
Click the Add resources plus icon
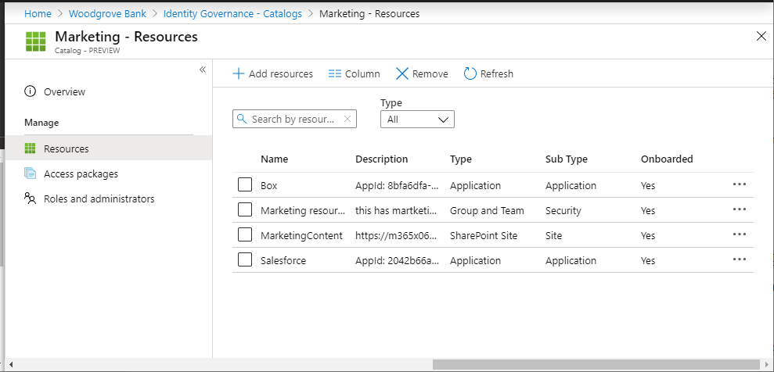[x=239, y=74]
